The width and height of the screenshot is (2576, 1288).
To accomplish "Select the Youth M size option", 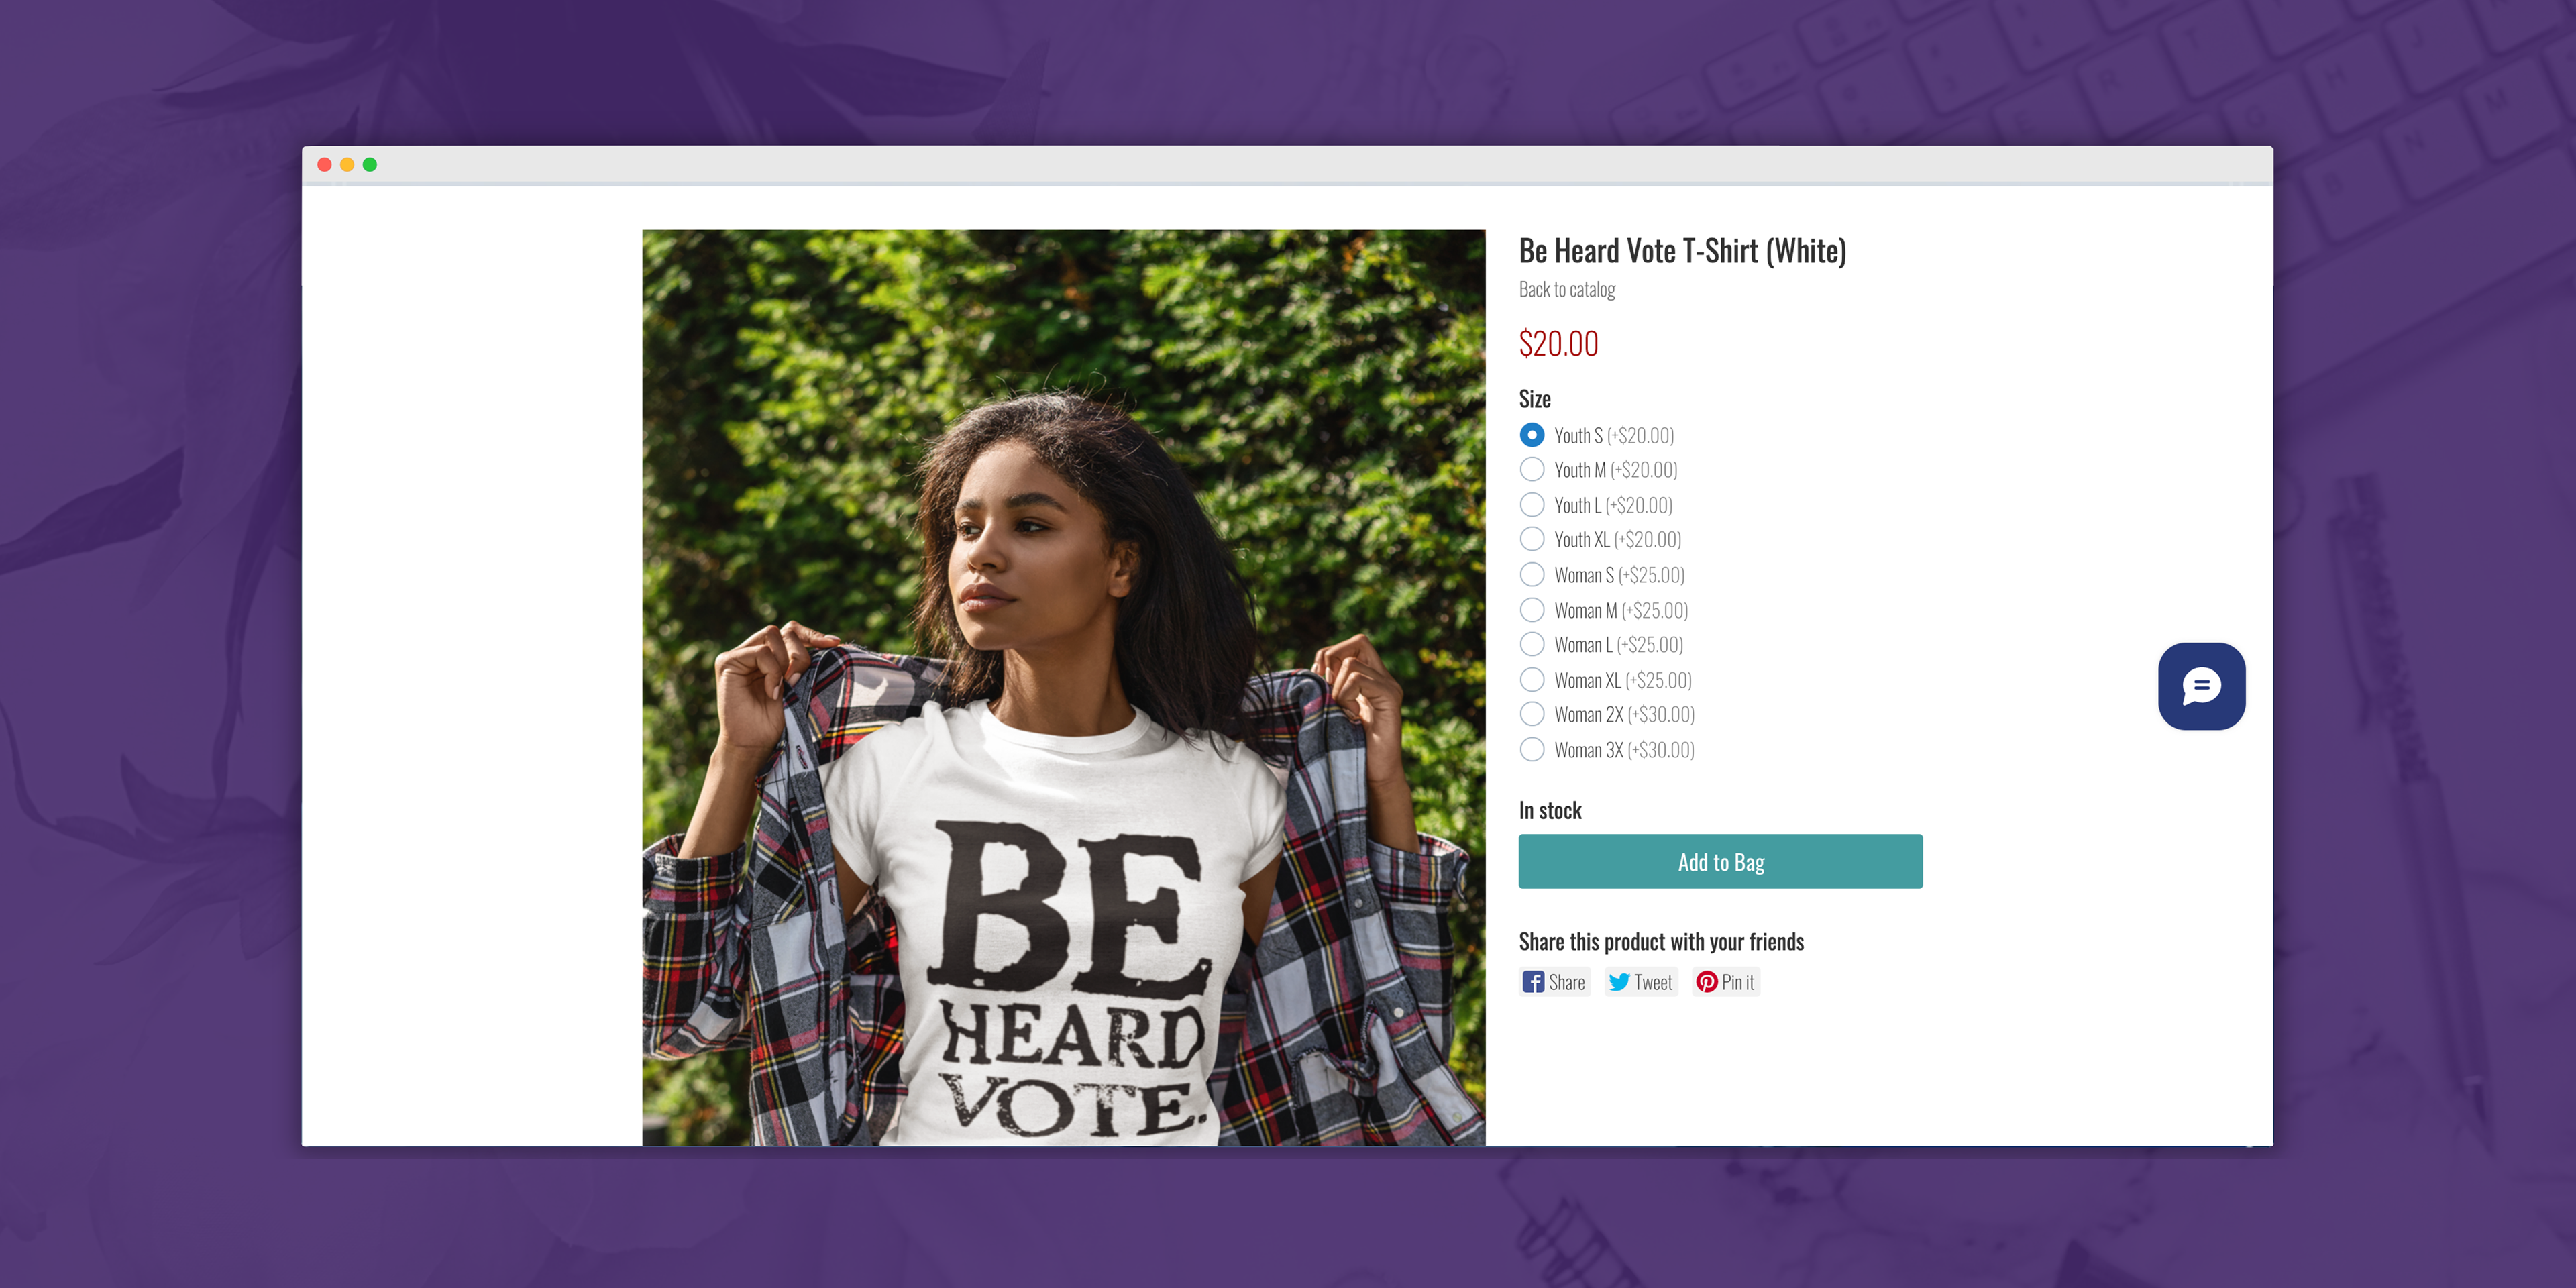I will (1531, 469).
